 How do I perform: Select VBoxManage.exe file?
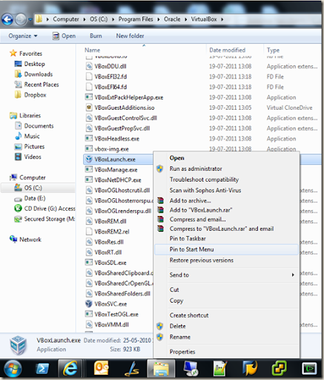[116, 170]
